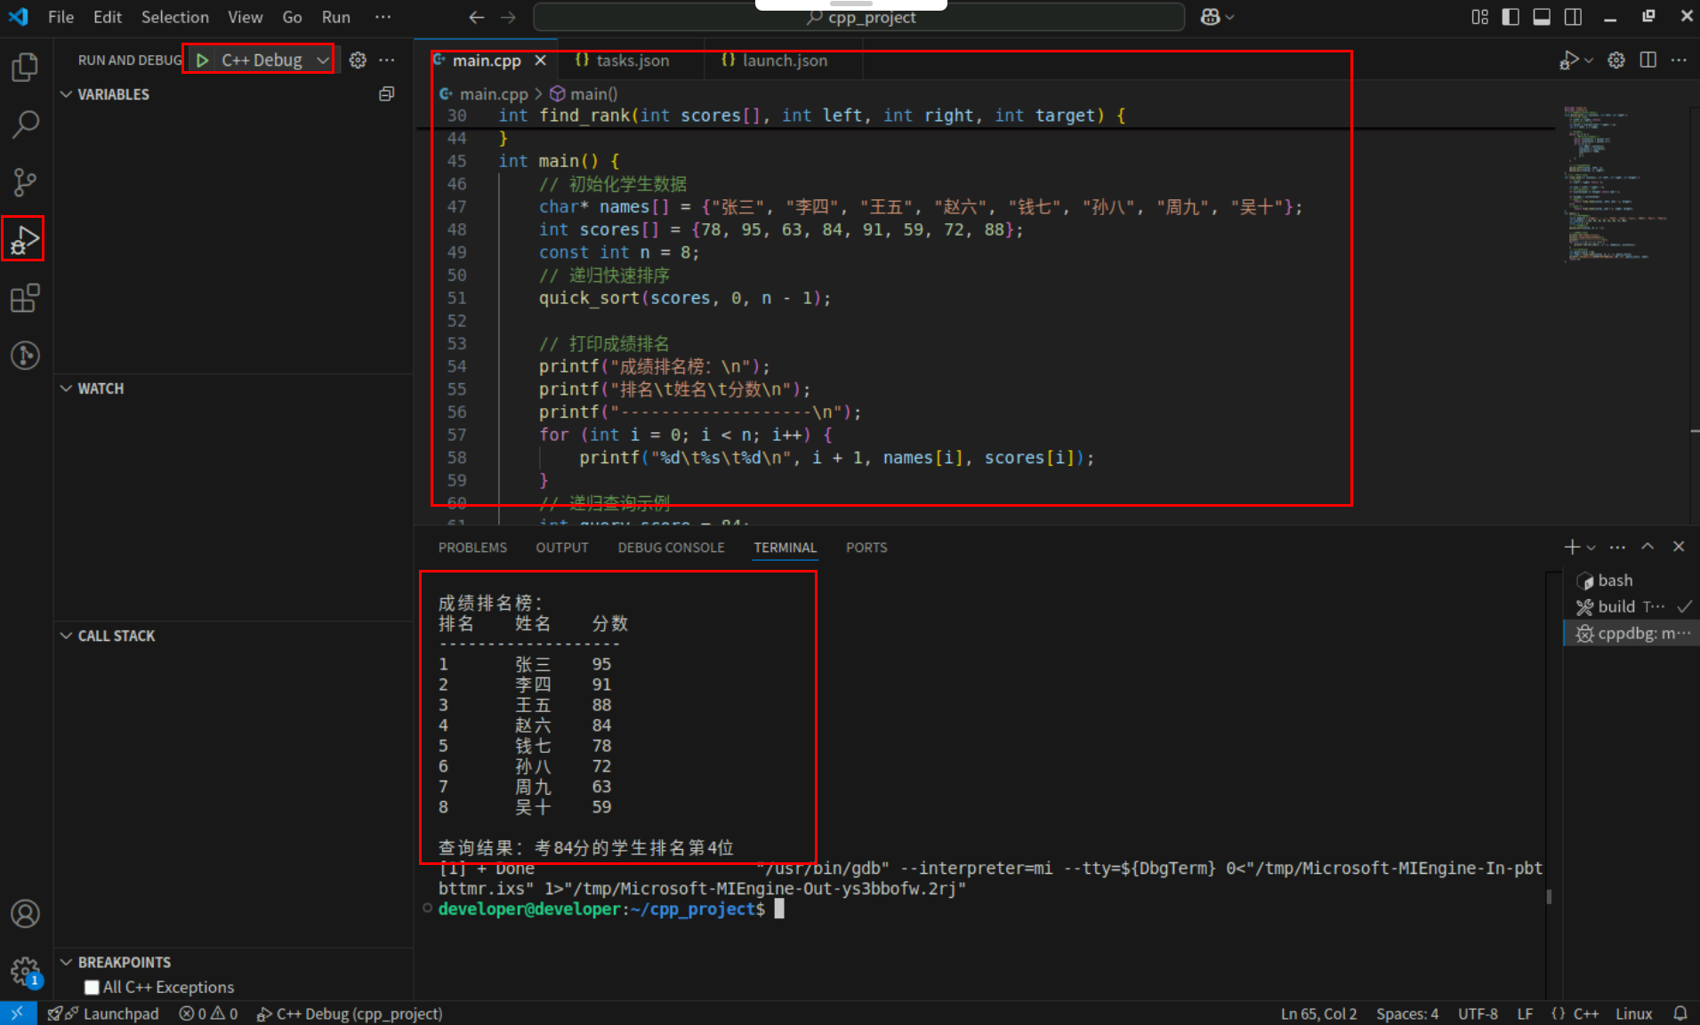Open the new terminal launch profile dropdown

(1591, 548)
